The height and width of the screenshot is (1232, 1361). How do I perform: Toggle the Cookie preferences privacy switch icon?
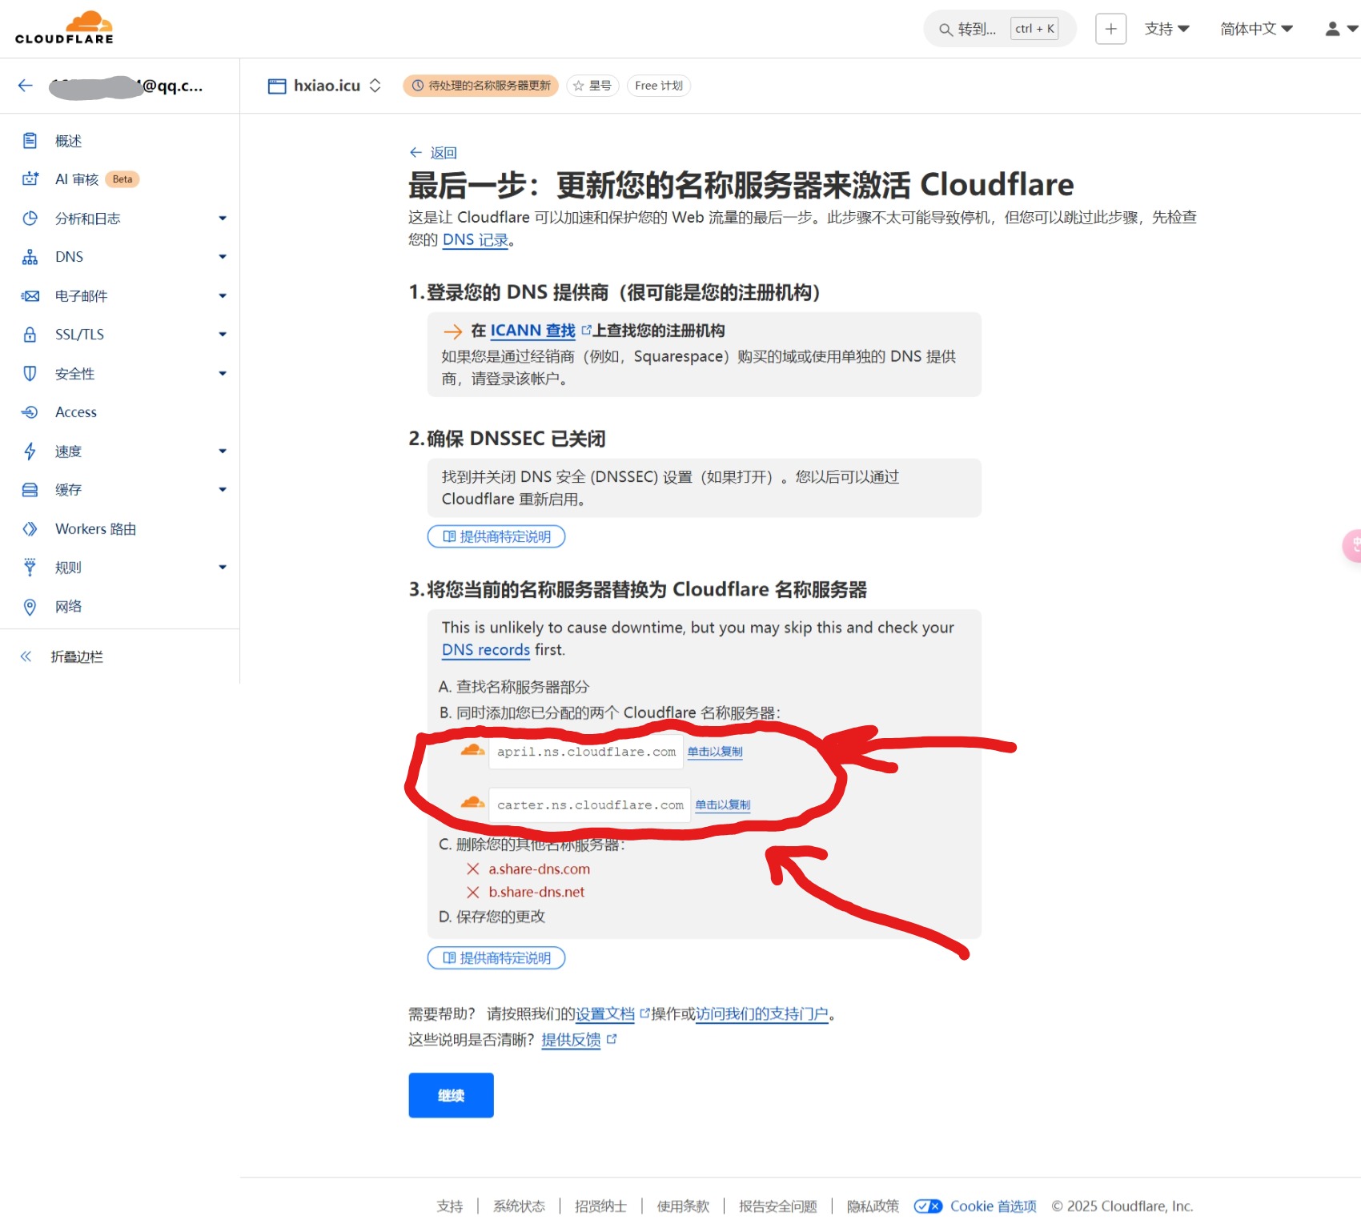coord(929,1206)
